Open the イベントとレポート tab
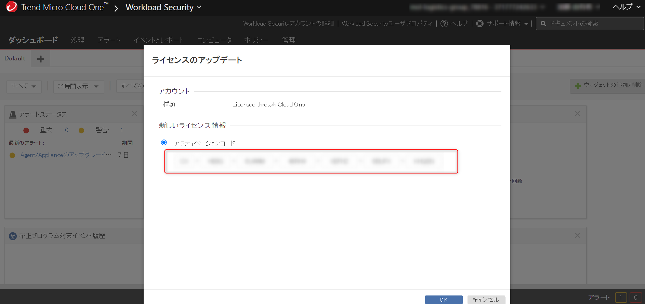 tap(158, 40)
